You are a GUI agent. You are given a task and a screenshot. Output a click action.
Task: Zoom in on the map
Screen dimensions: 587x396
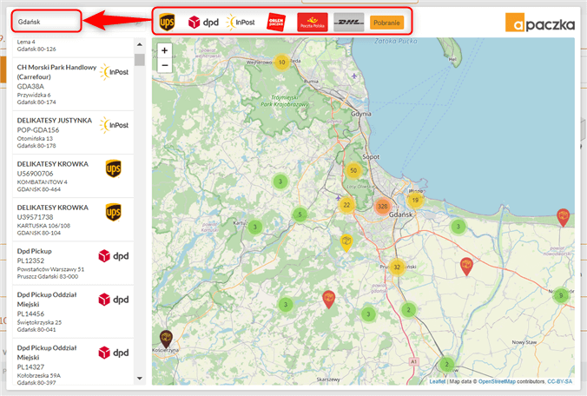pyautogui.click(x=165, y=50)
